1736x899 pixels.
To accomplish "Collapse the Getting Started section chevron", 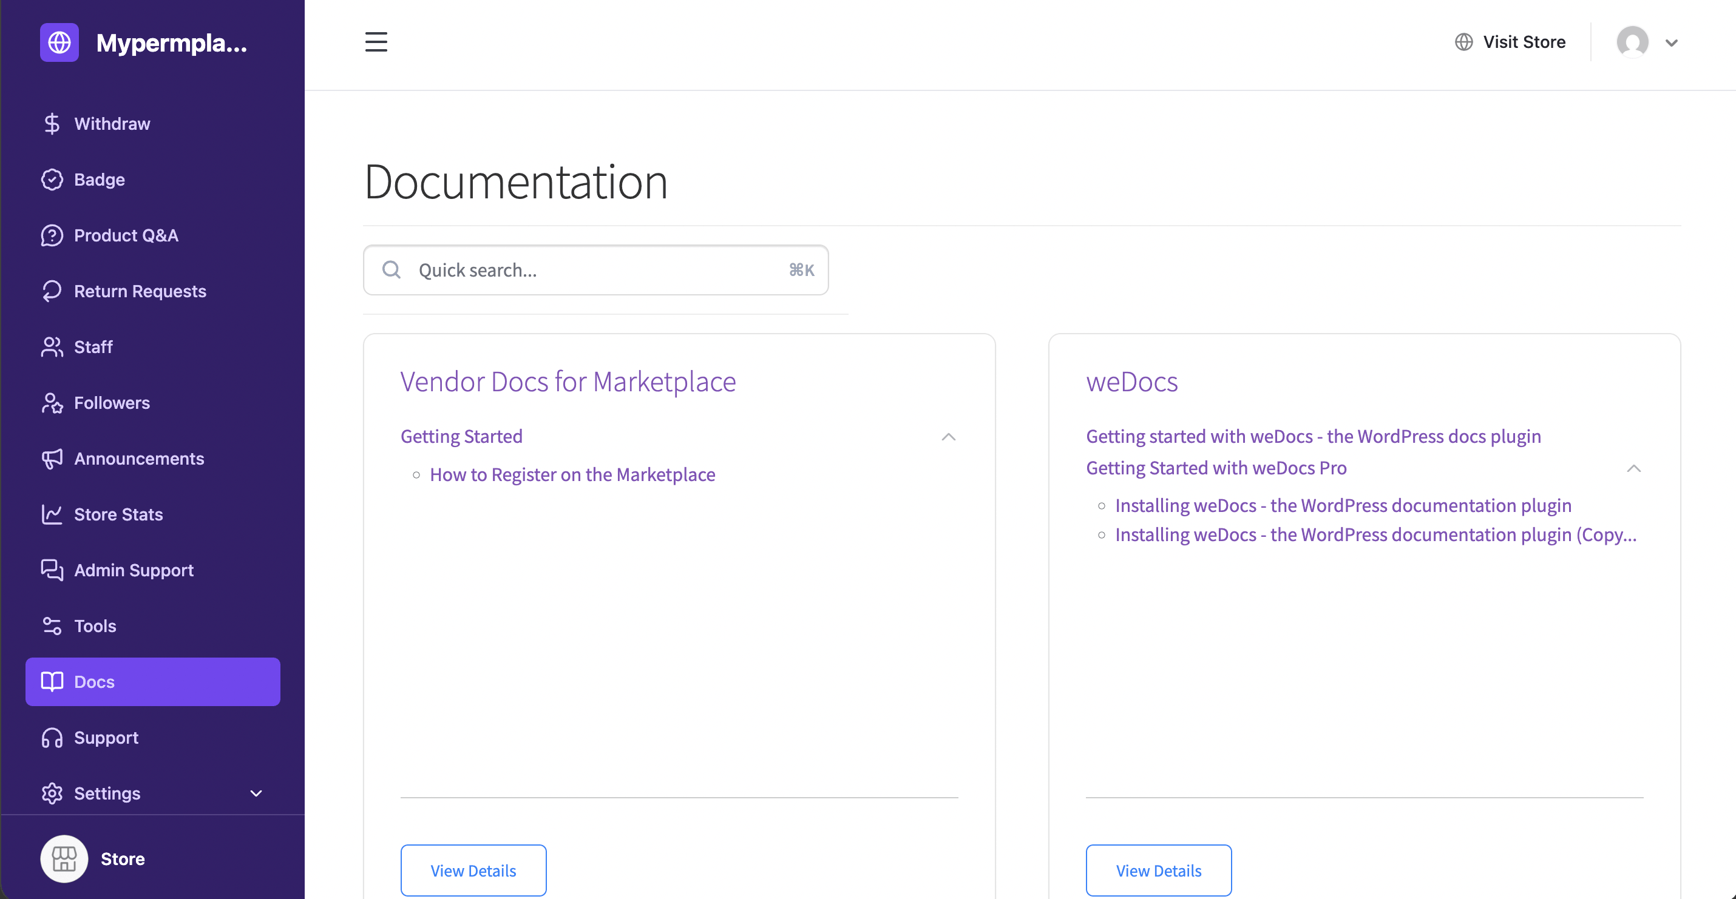I will 948,437.
